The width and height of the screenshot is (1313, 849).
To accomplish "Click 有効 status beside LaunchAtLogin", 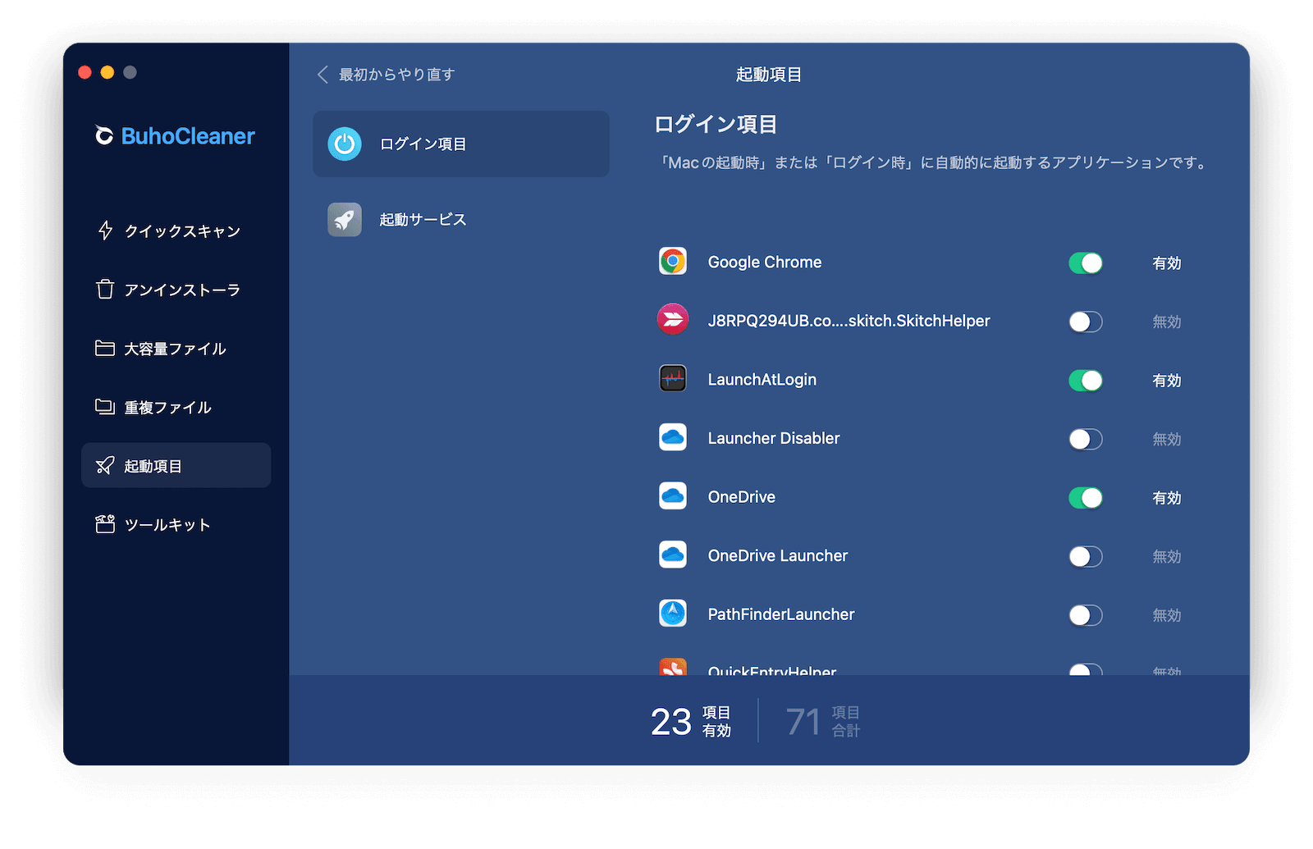I will [1167, 381].
